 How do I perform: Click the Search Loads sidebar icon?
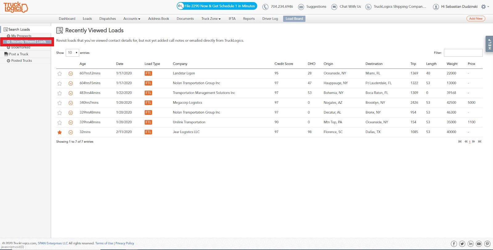click(x=6, y=30)
